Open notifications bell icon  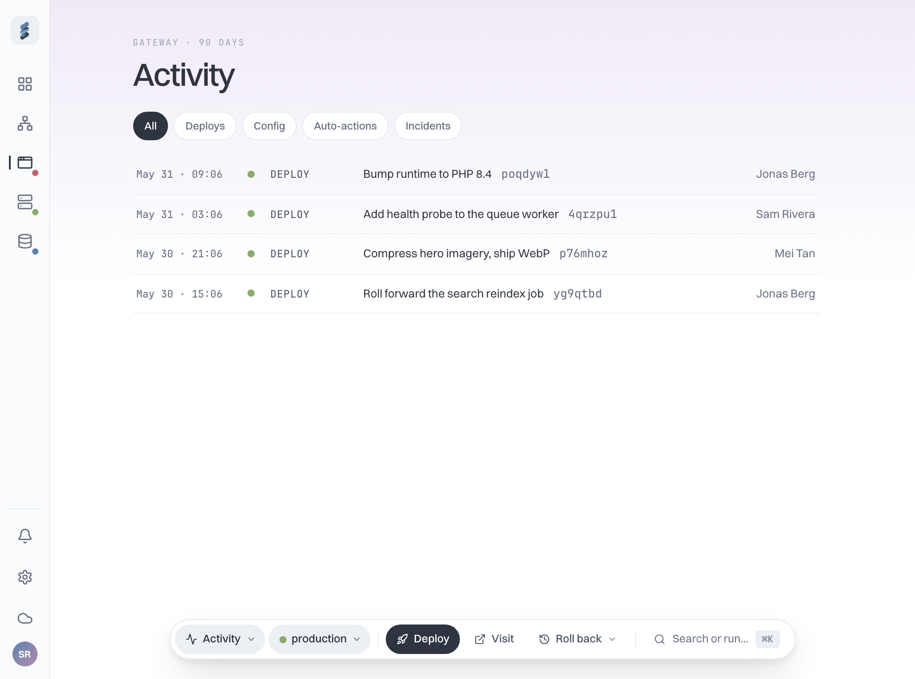click(x=25, y=536)
